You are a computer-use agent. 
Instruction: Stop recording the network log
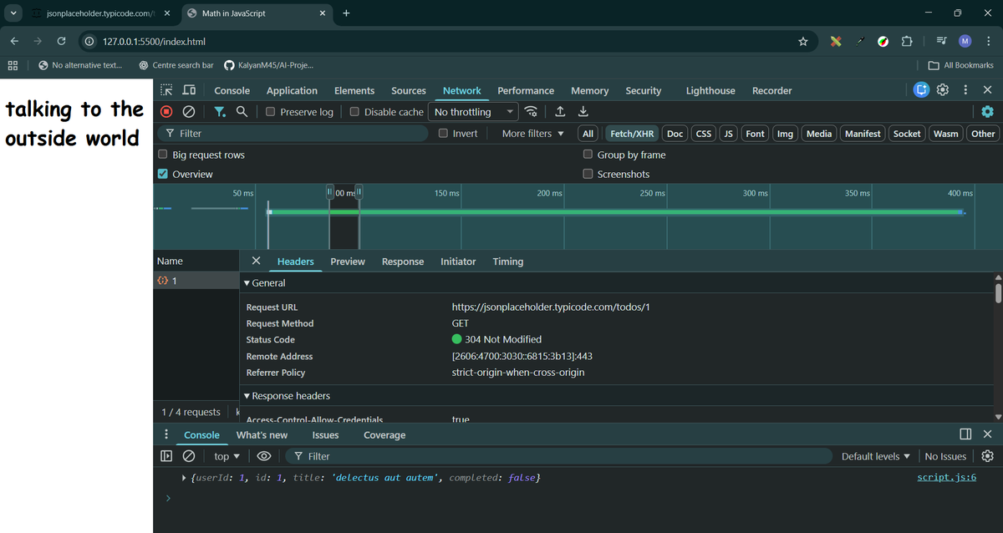166,111
